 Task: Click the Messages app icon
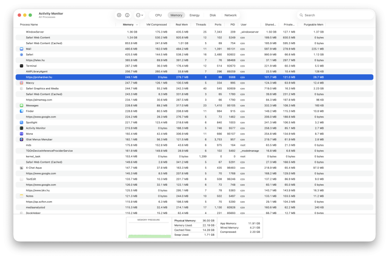pyautogui.click(x=21, y=105)
